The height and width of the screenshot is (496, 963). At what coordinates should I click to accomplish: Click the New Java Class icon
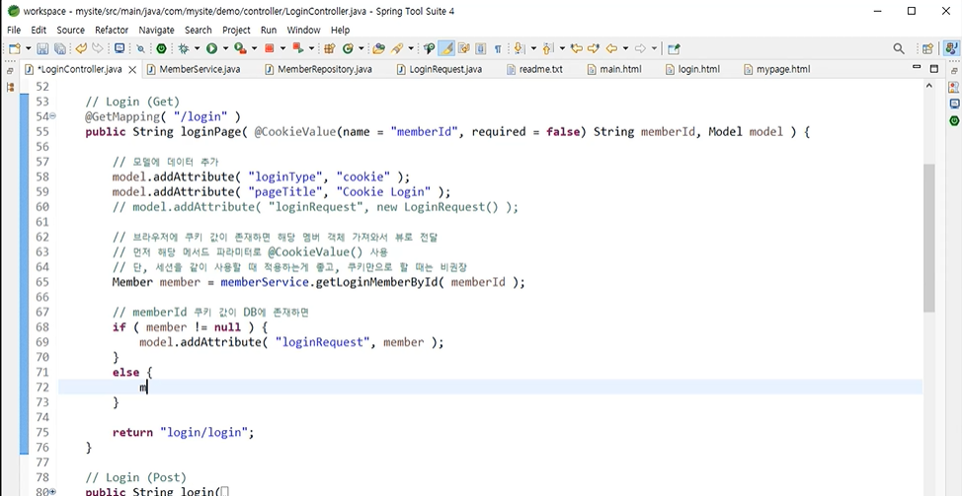click(x=348, y=48)
